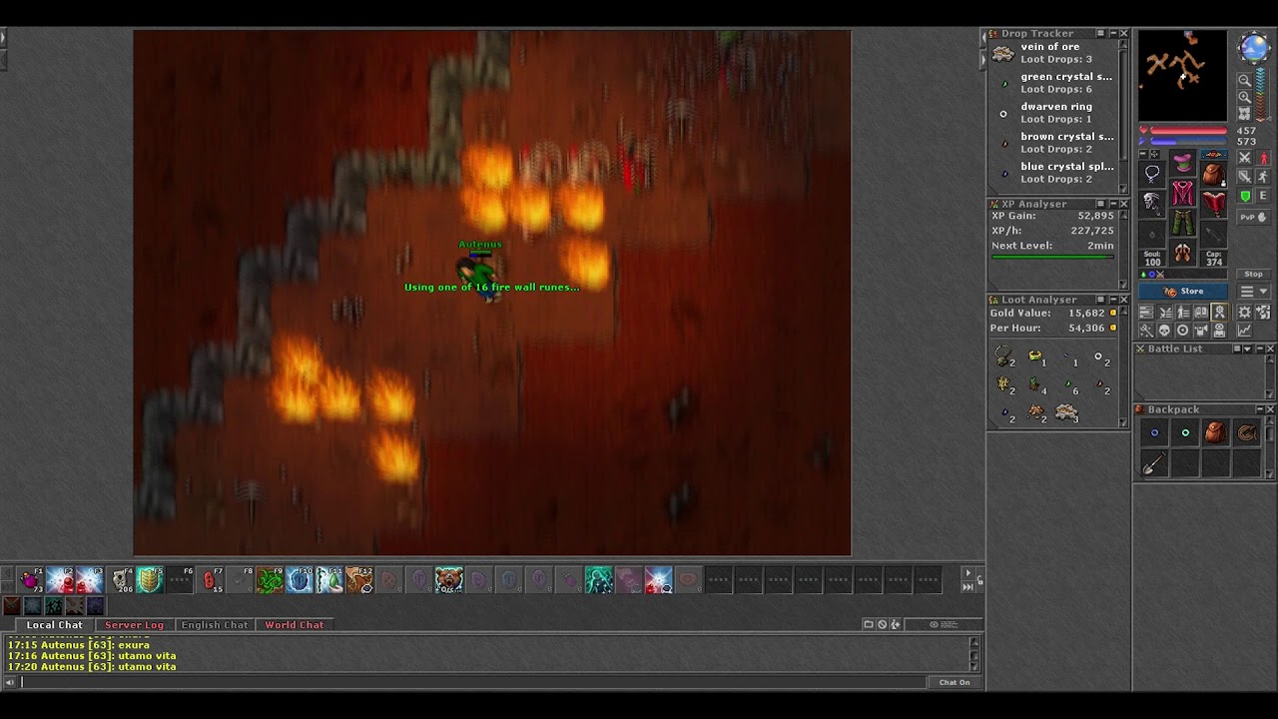This screenshot has height=719, width=1278.
Task: Click the green legs equipment slot
Action: click(1183, 222)
